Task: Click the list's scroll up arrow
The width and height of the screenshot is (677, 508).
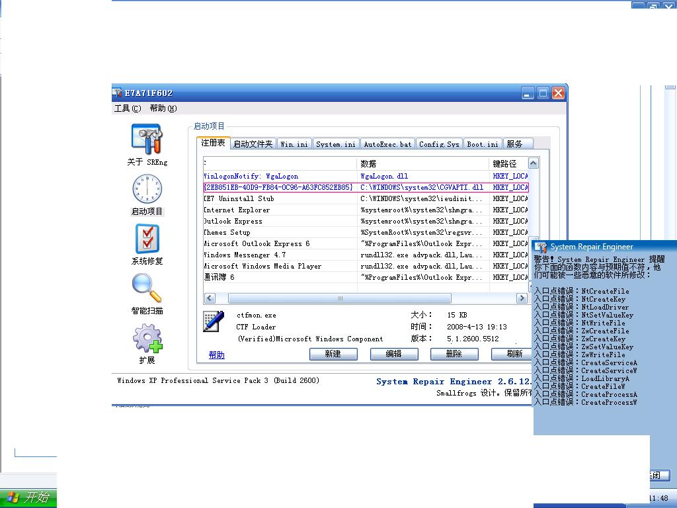Action: click(534, 163)
